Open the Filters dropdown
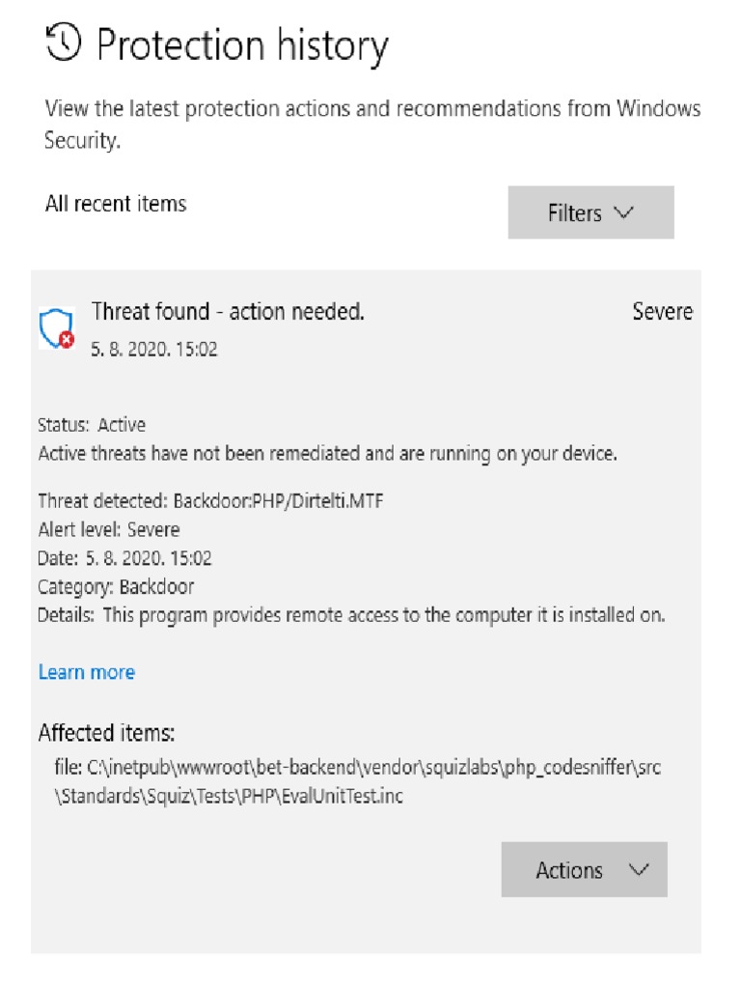 coord(590,212)
